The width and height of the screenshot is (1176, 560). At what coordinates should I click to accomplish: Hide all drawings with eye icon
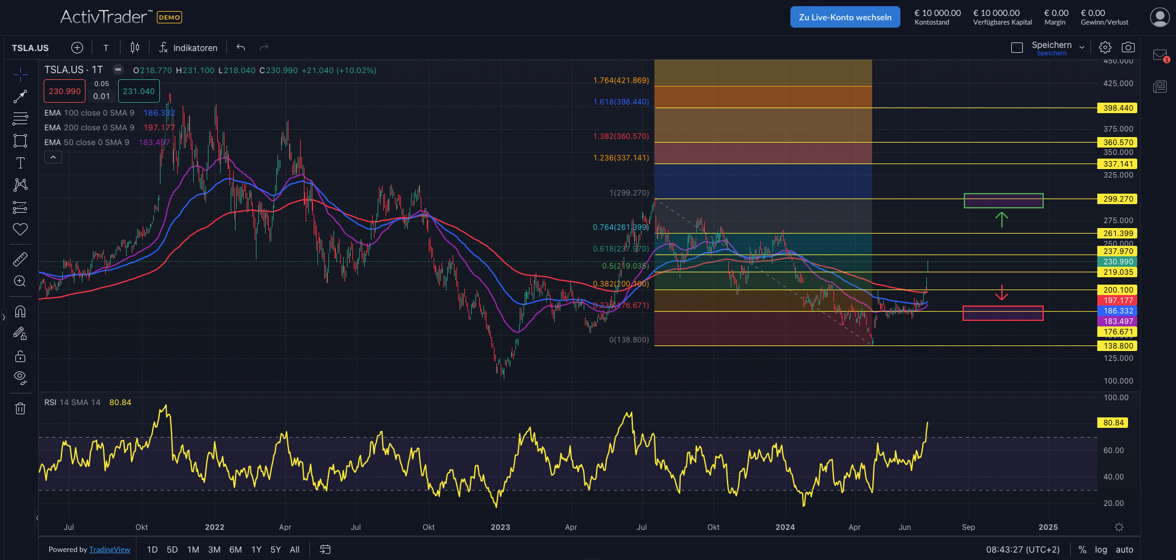pyautogui.click(x=20, y=377)
